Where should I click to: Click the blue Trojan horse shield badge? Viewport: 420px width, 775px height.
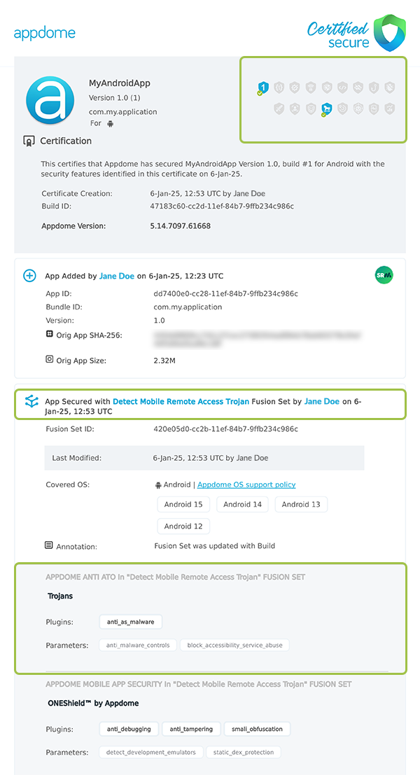point(325,109)
